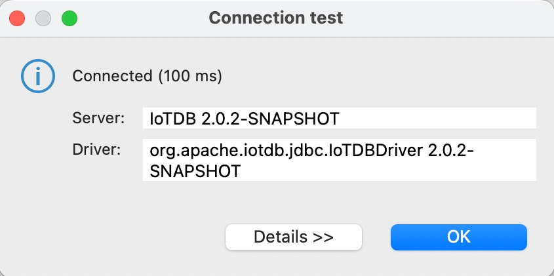Click the "(100 ms)" response time text
The image size is (554, 276).
click(x=190, y=76)
